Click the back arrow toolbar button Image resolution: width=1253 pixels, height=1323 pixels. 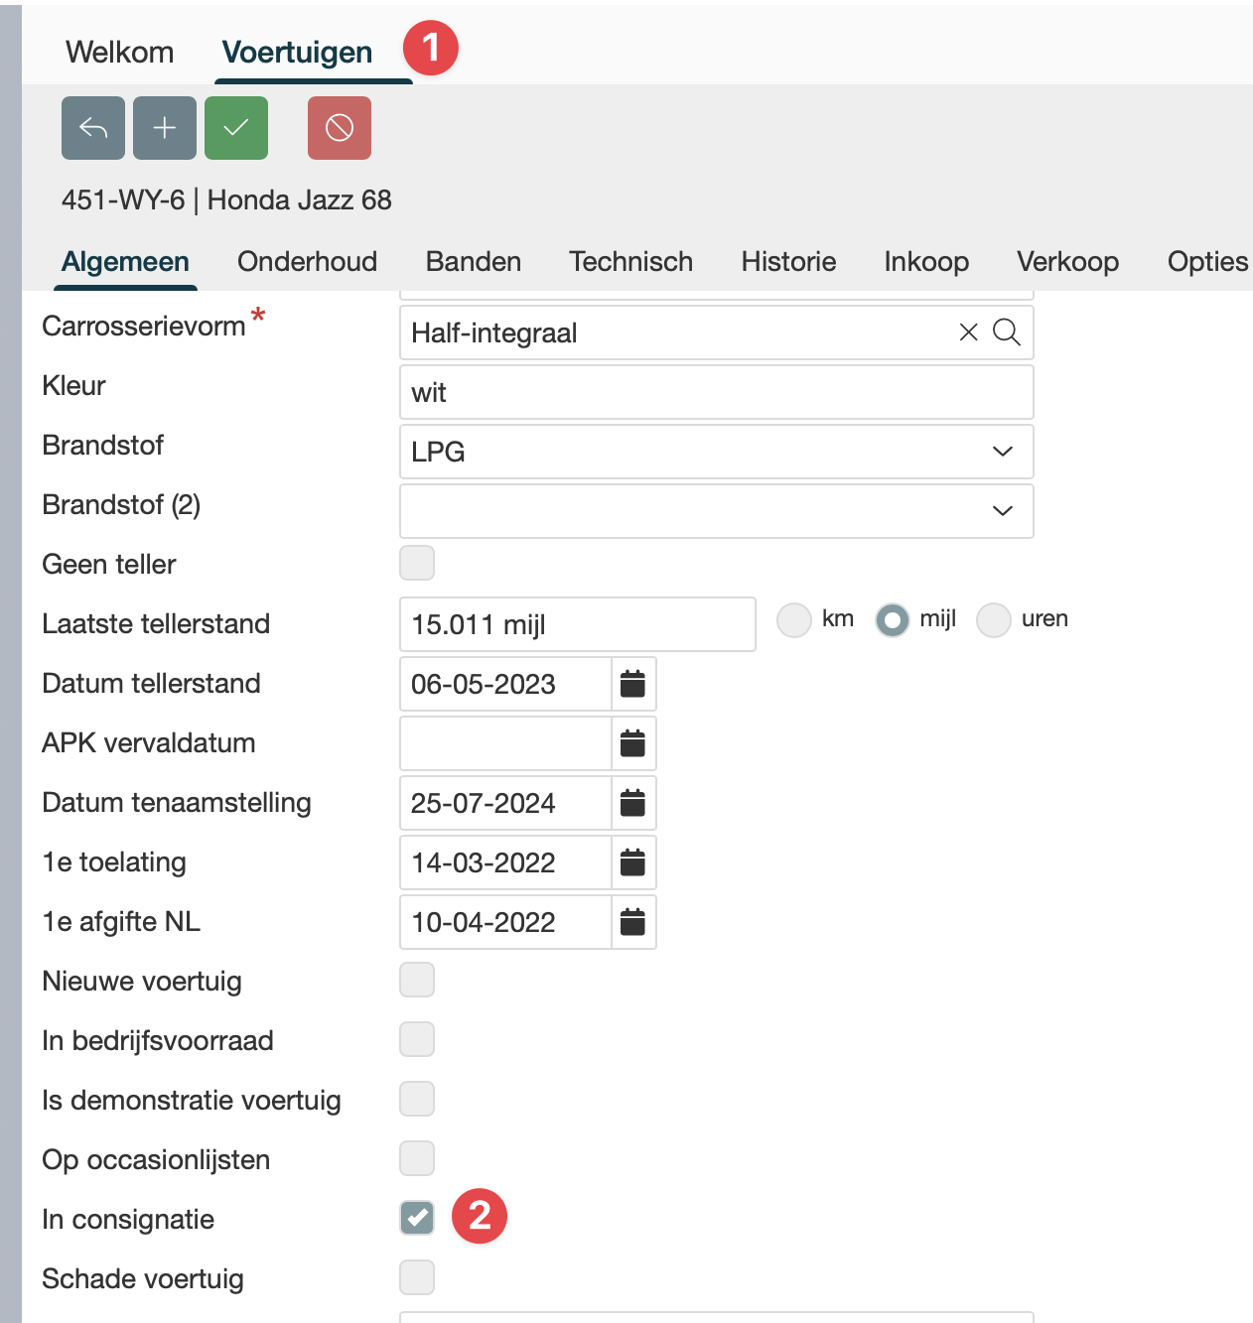coord(93,128)
